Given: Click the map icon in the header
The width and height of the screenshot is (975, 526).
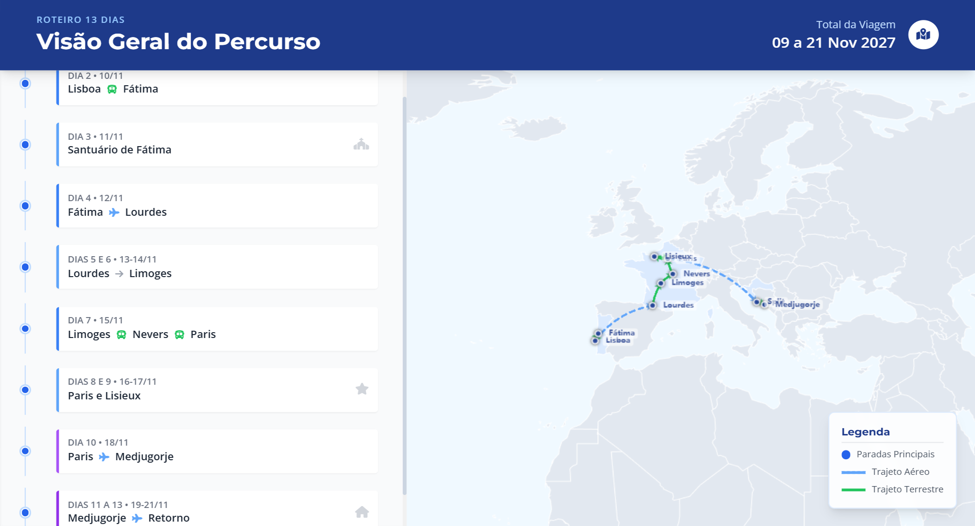Looking at the screenshot, I should (923, 35).
